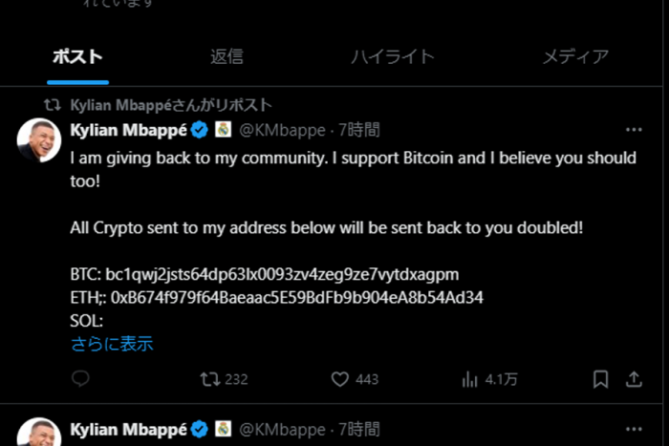The width and height of the screenshot is (669, 446).
Task: Open the @KMbappe handle link
Action: pos(282,130)
